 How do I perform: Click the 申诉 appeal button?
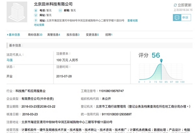pos(182,18)
